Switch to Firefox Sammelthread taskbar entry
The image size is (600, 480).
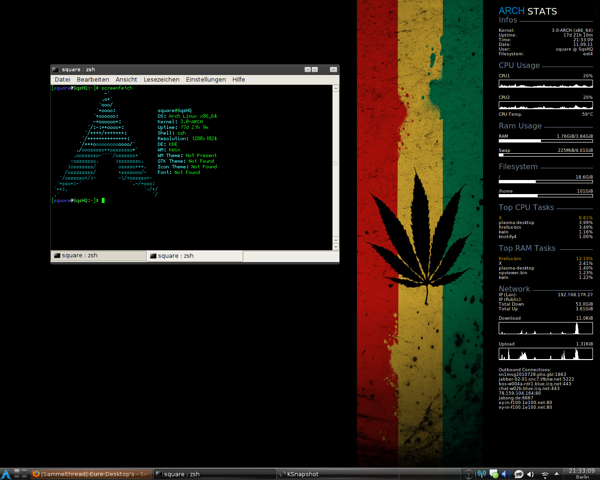pos(92,474)
